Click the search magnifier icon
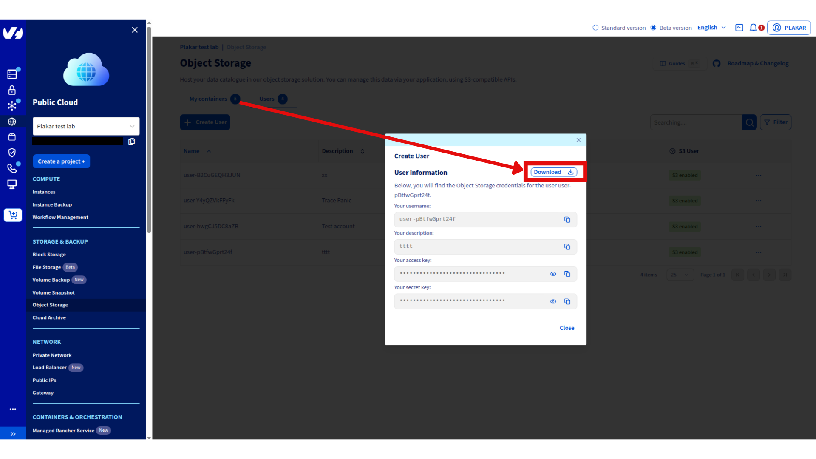 749,122
